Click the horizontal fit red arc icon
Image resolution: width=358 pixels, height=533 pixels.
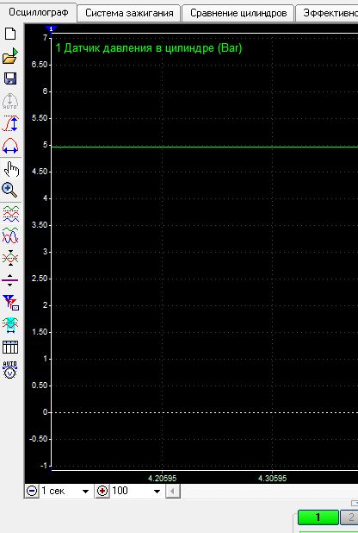(10, 146)
